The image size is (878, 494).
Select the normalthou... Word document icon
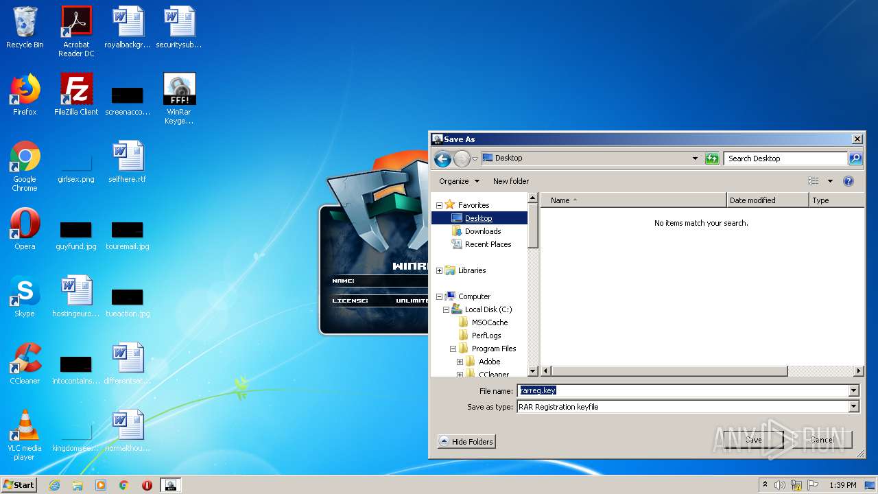[128, 431]
